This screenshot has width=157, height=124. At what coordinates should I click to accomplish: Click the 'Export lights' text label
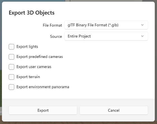click(27, 47)
